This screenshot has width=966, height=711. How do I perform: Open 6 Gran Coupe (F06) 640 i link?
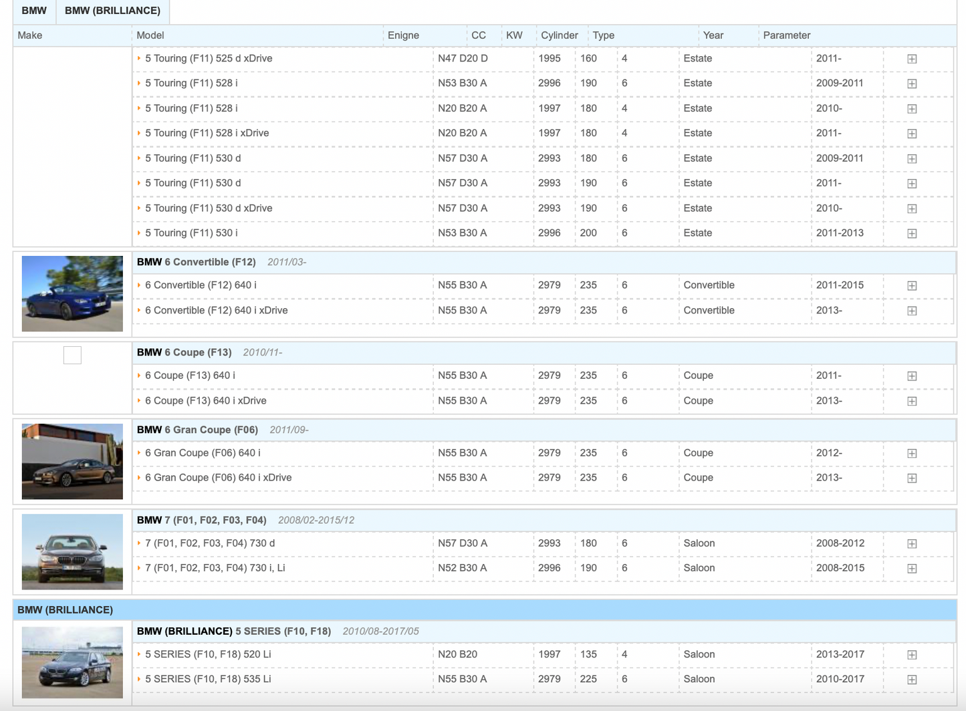click(203, 452)
